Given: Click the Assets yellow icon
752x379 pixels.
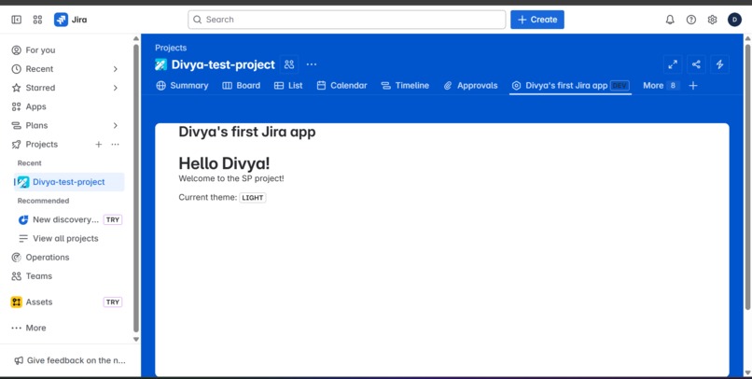Looking at the screenshot, I should click(17, 302).
